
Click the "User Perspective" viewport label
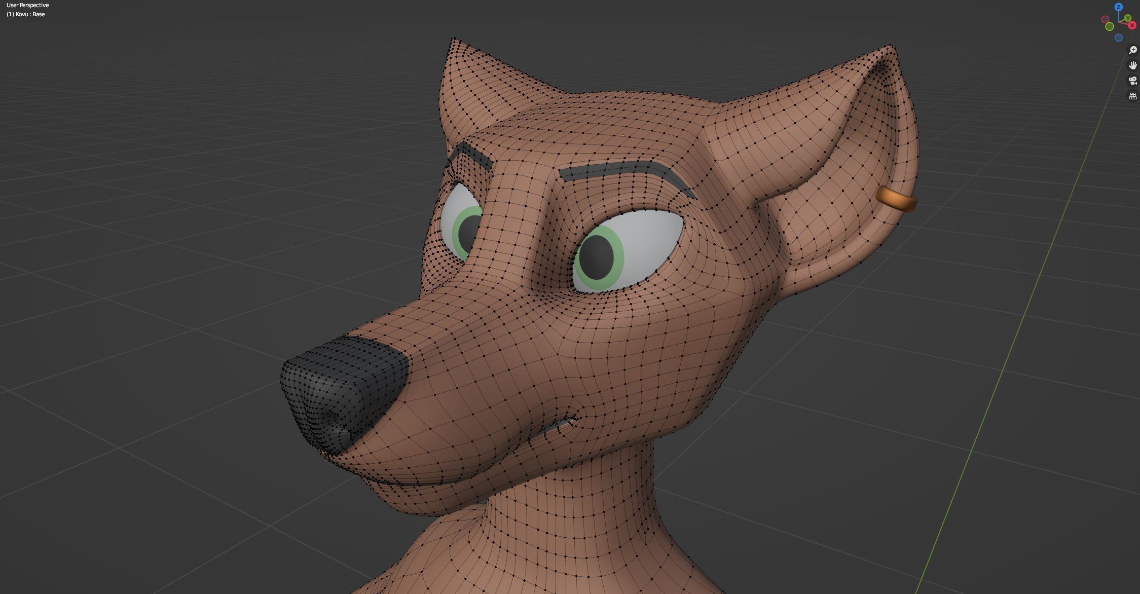pyautogui.click(x=28, y=5)
